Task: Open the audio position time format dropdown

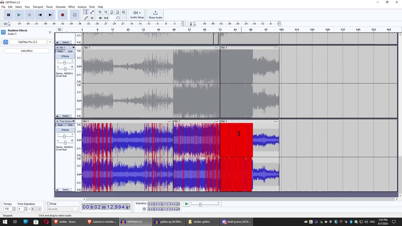Action: click(129, 207)
